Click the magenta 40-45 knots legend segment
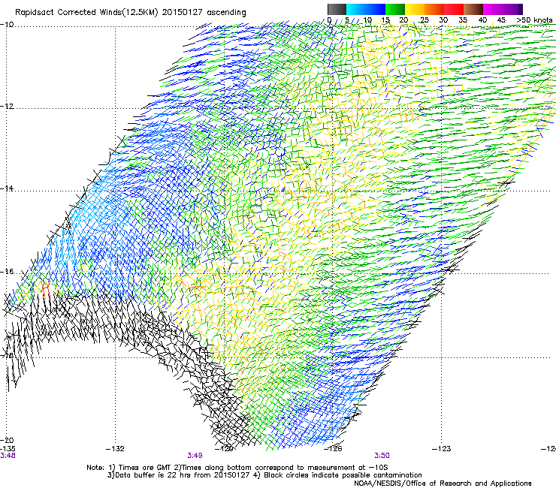The image size is (556, 488). tap(493, 9)
